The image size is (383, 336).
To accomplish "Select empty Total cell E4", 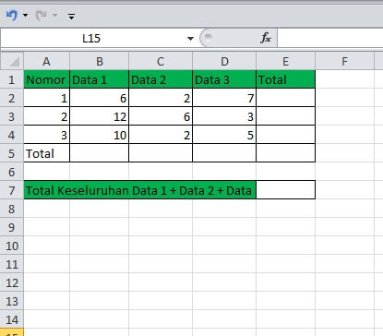I will pos(285,135).
